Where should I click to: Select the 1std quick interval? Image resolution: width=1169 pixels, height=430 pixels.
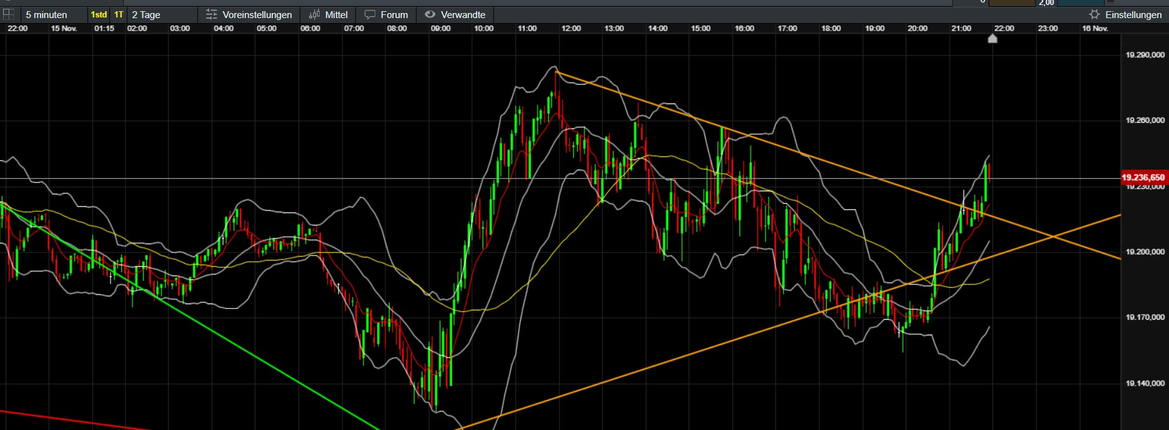(x=99, y=14)
